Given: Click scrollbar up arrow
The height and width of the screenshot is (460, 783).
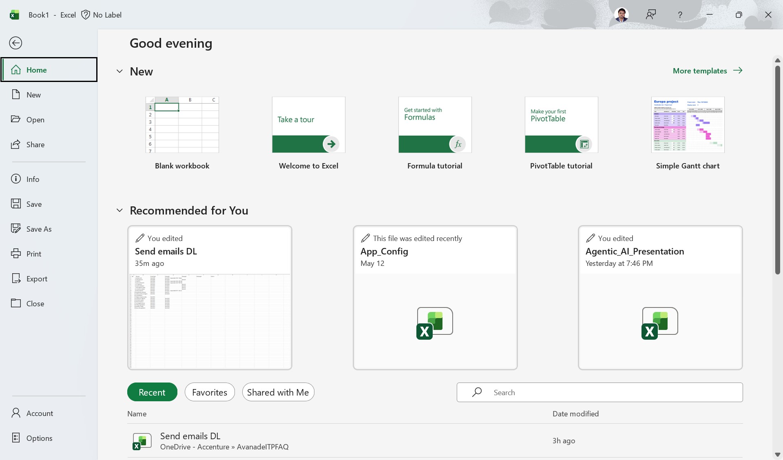Looking at the screenshot, I should [x=777, y=60].
